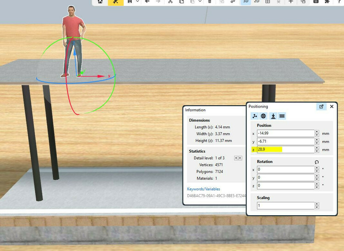This screenshot has width=344, height=251.
Task: Toggle the grid display icon
Action: (x=268, y=1)
